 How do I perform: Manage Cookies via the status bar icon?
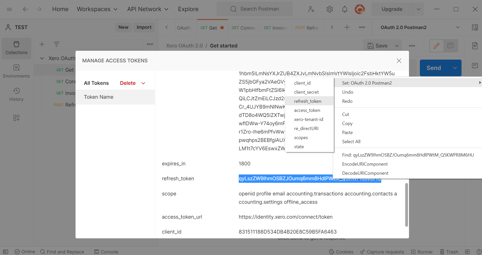tap(341, 251)
